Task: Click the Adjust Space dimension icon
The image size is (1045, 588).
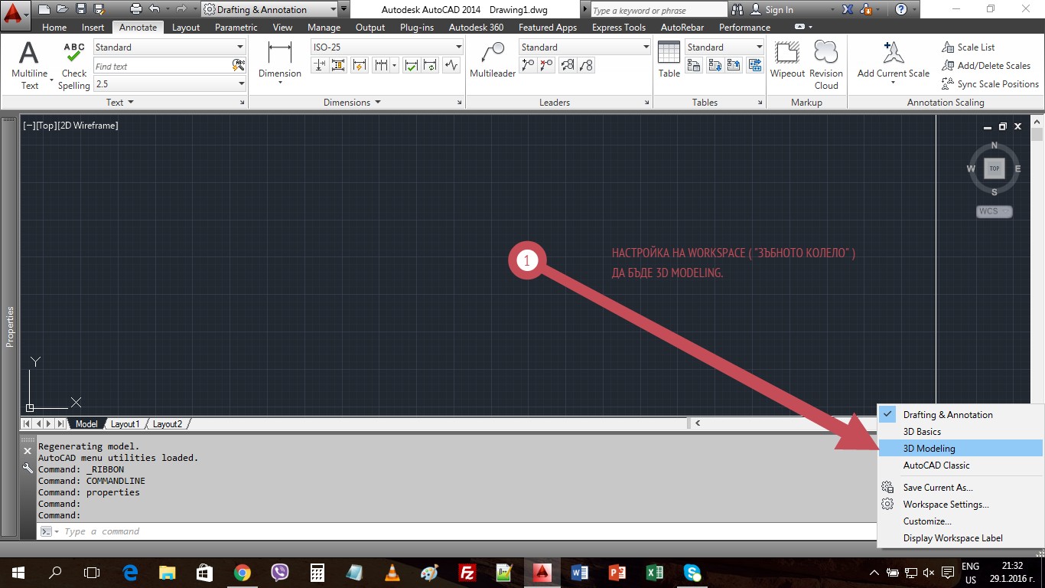Action: click(338, 66)
